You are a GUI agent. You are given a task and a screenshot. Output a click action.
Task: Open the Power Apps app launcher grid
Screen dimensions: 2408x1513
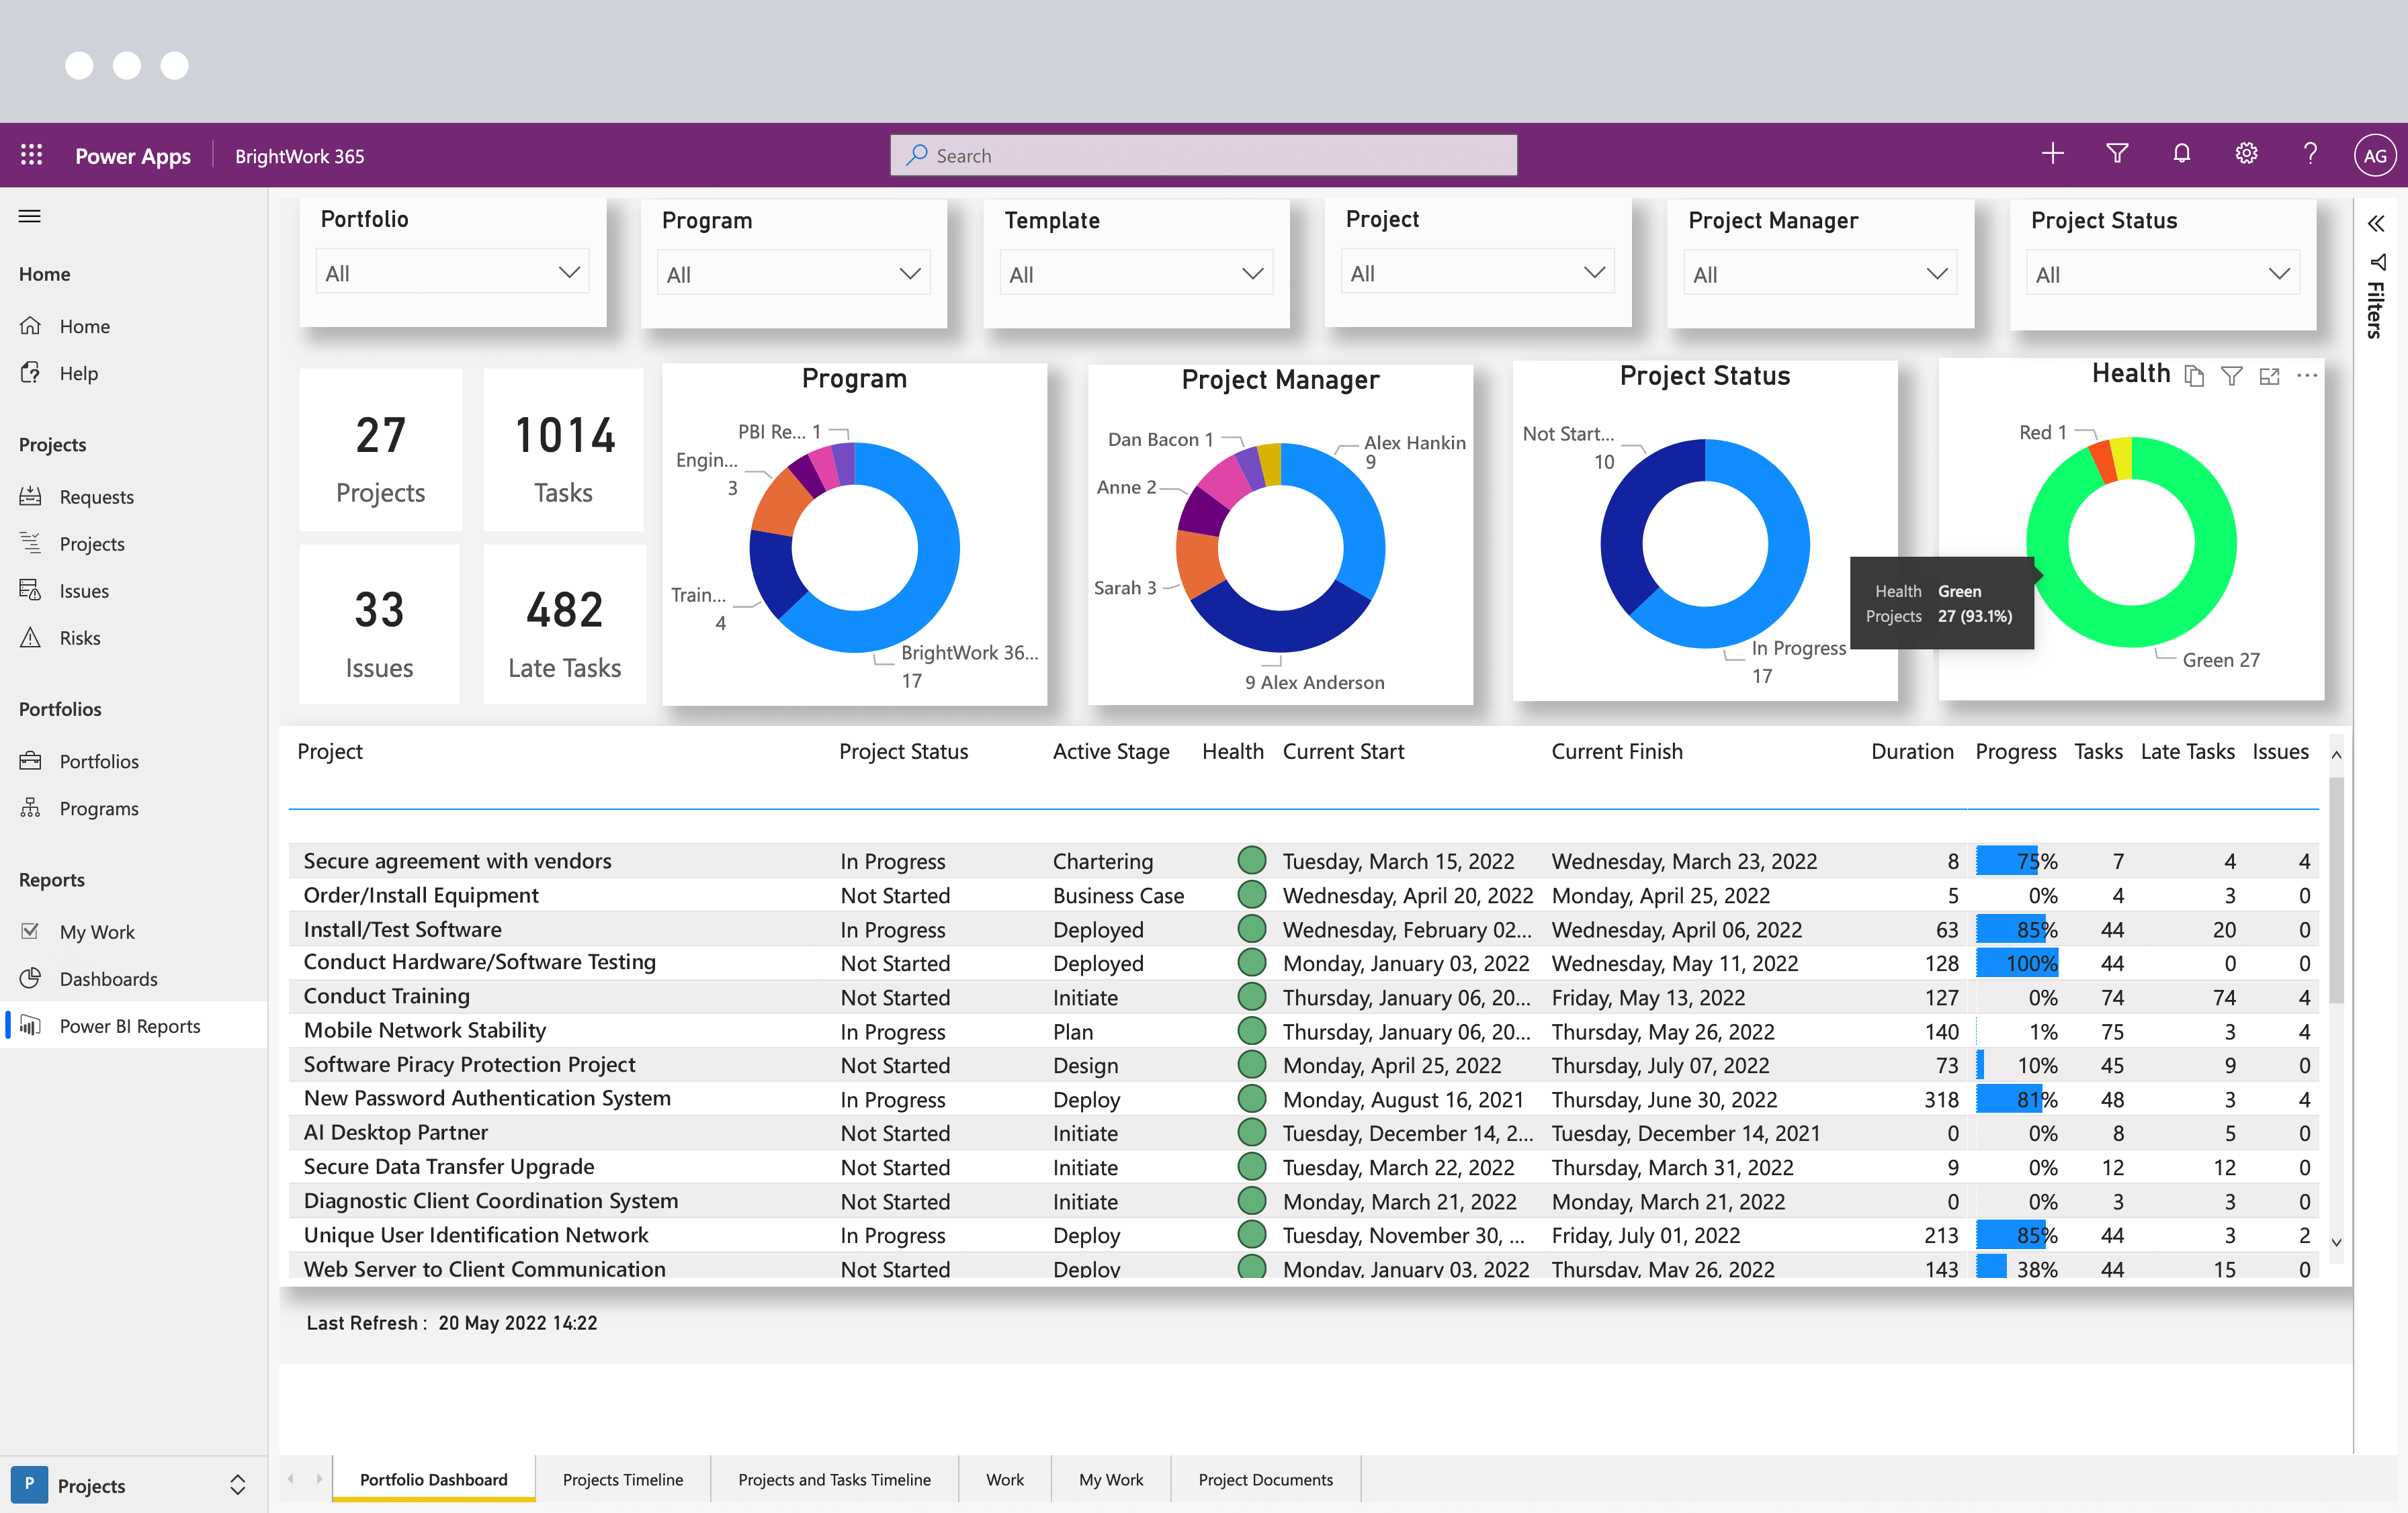(31, 154)
